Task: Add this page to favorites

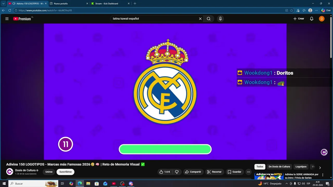Action: (292, 10)
